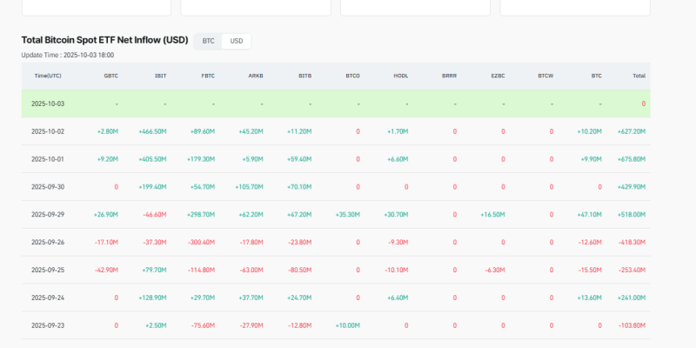Select the ARKB column header

pyautogui.click(x=256, y=76)
